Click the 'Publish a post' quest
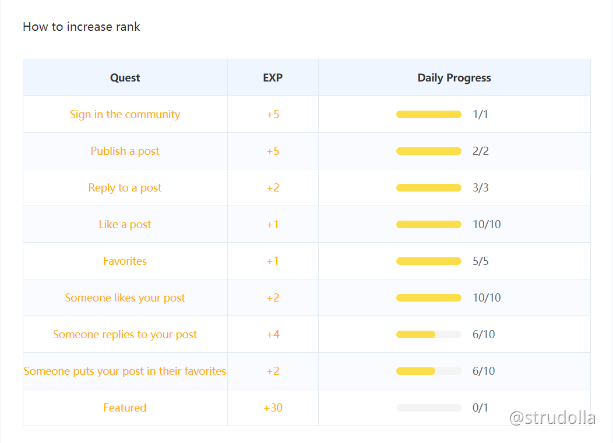The width and height of the screenshot is (613, 443). pos(125,151)
